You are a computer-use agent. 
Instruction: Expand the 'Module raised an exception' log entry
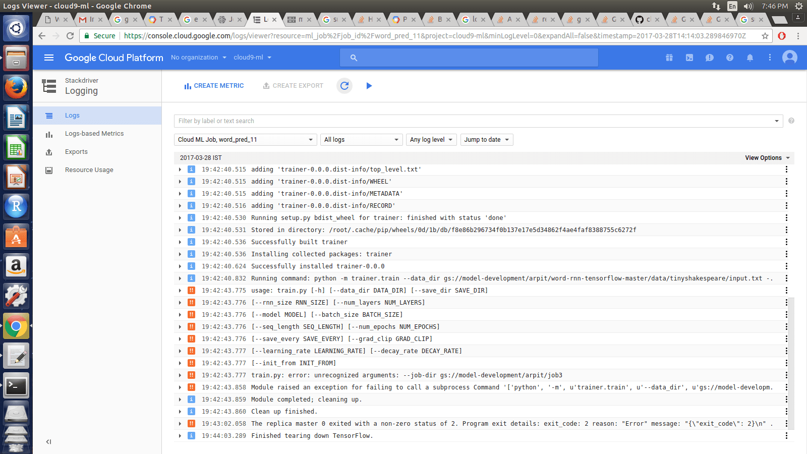pos(180,387)
